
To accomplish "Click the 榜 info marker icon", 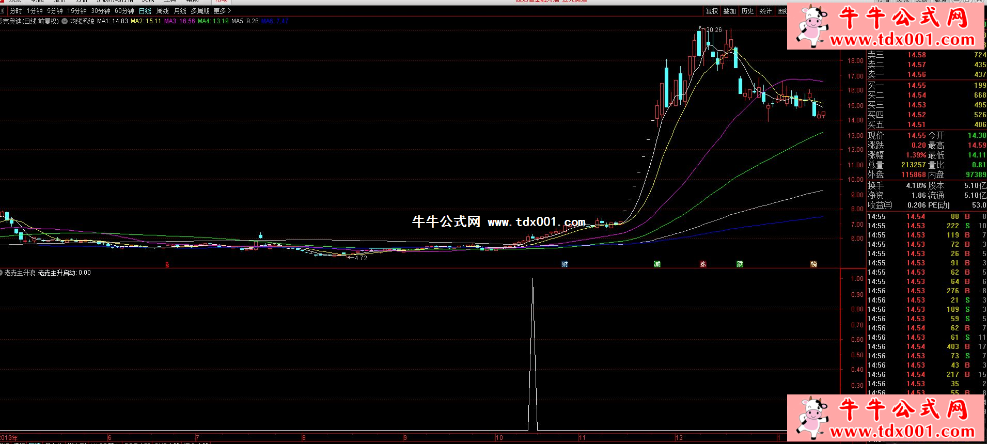I will [x=813, y=264].
